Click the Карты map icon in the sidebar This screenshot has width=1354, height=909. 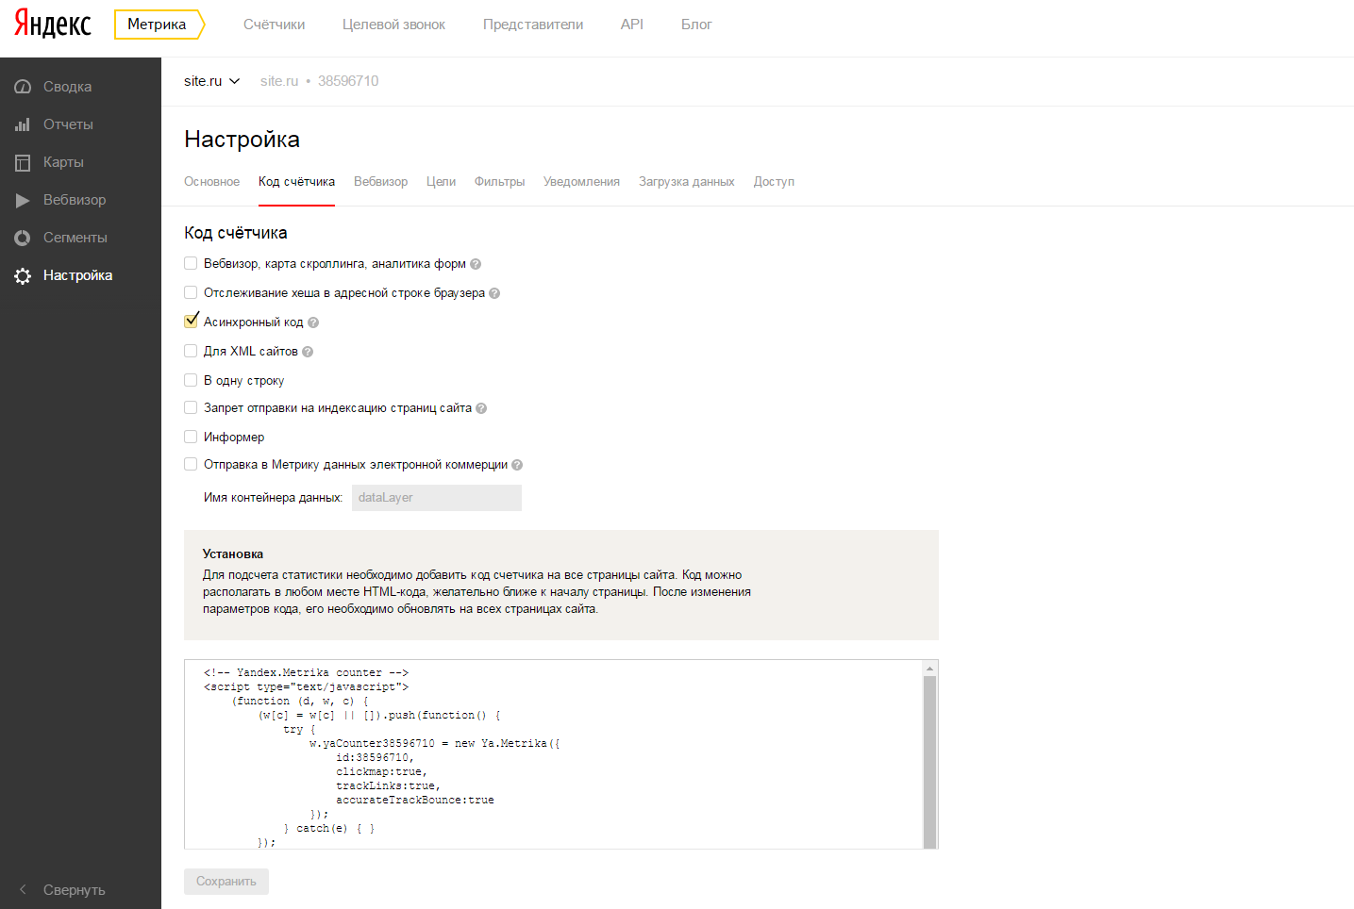click(23, 162)
